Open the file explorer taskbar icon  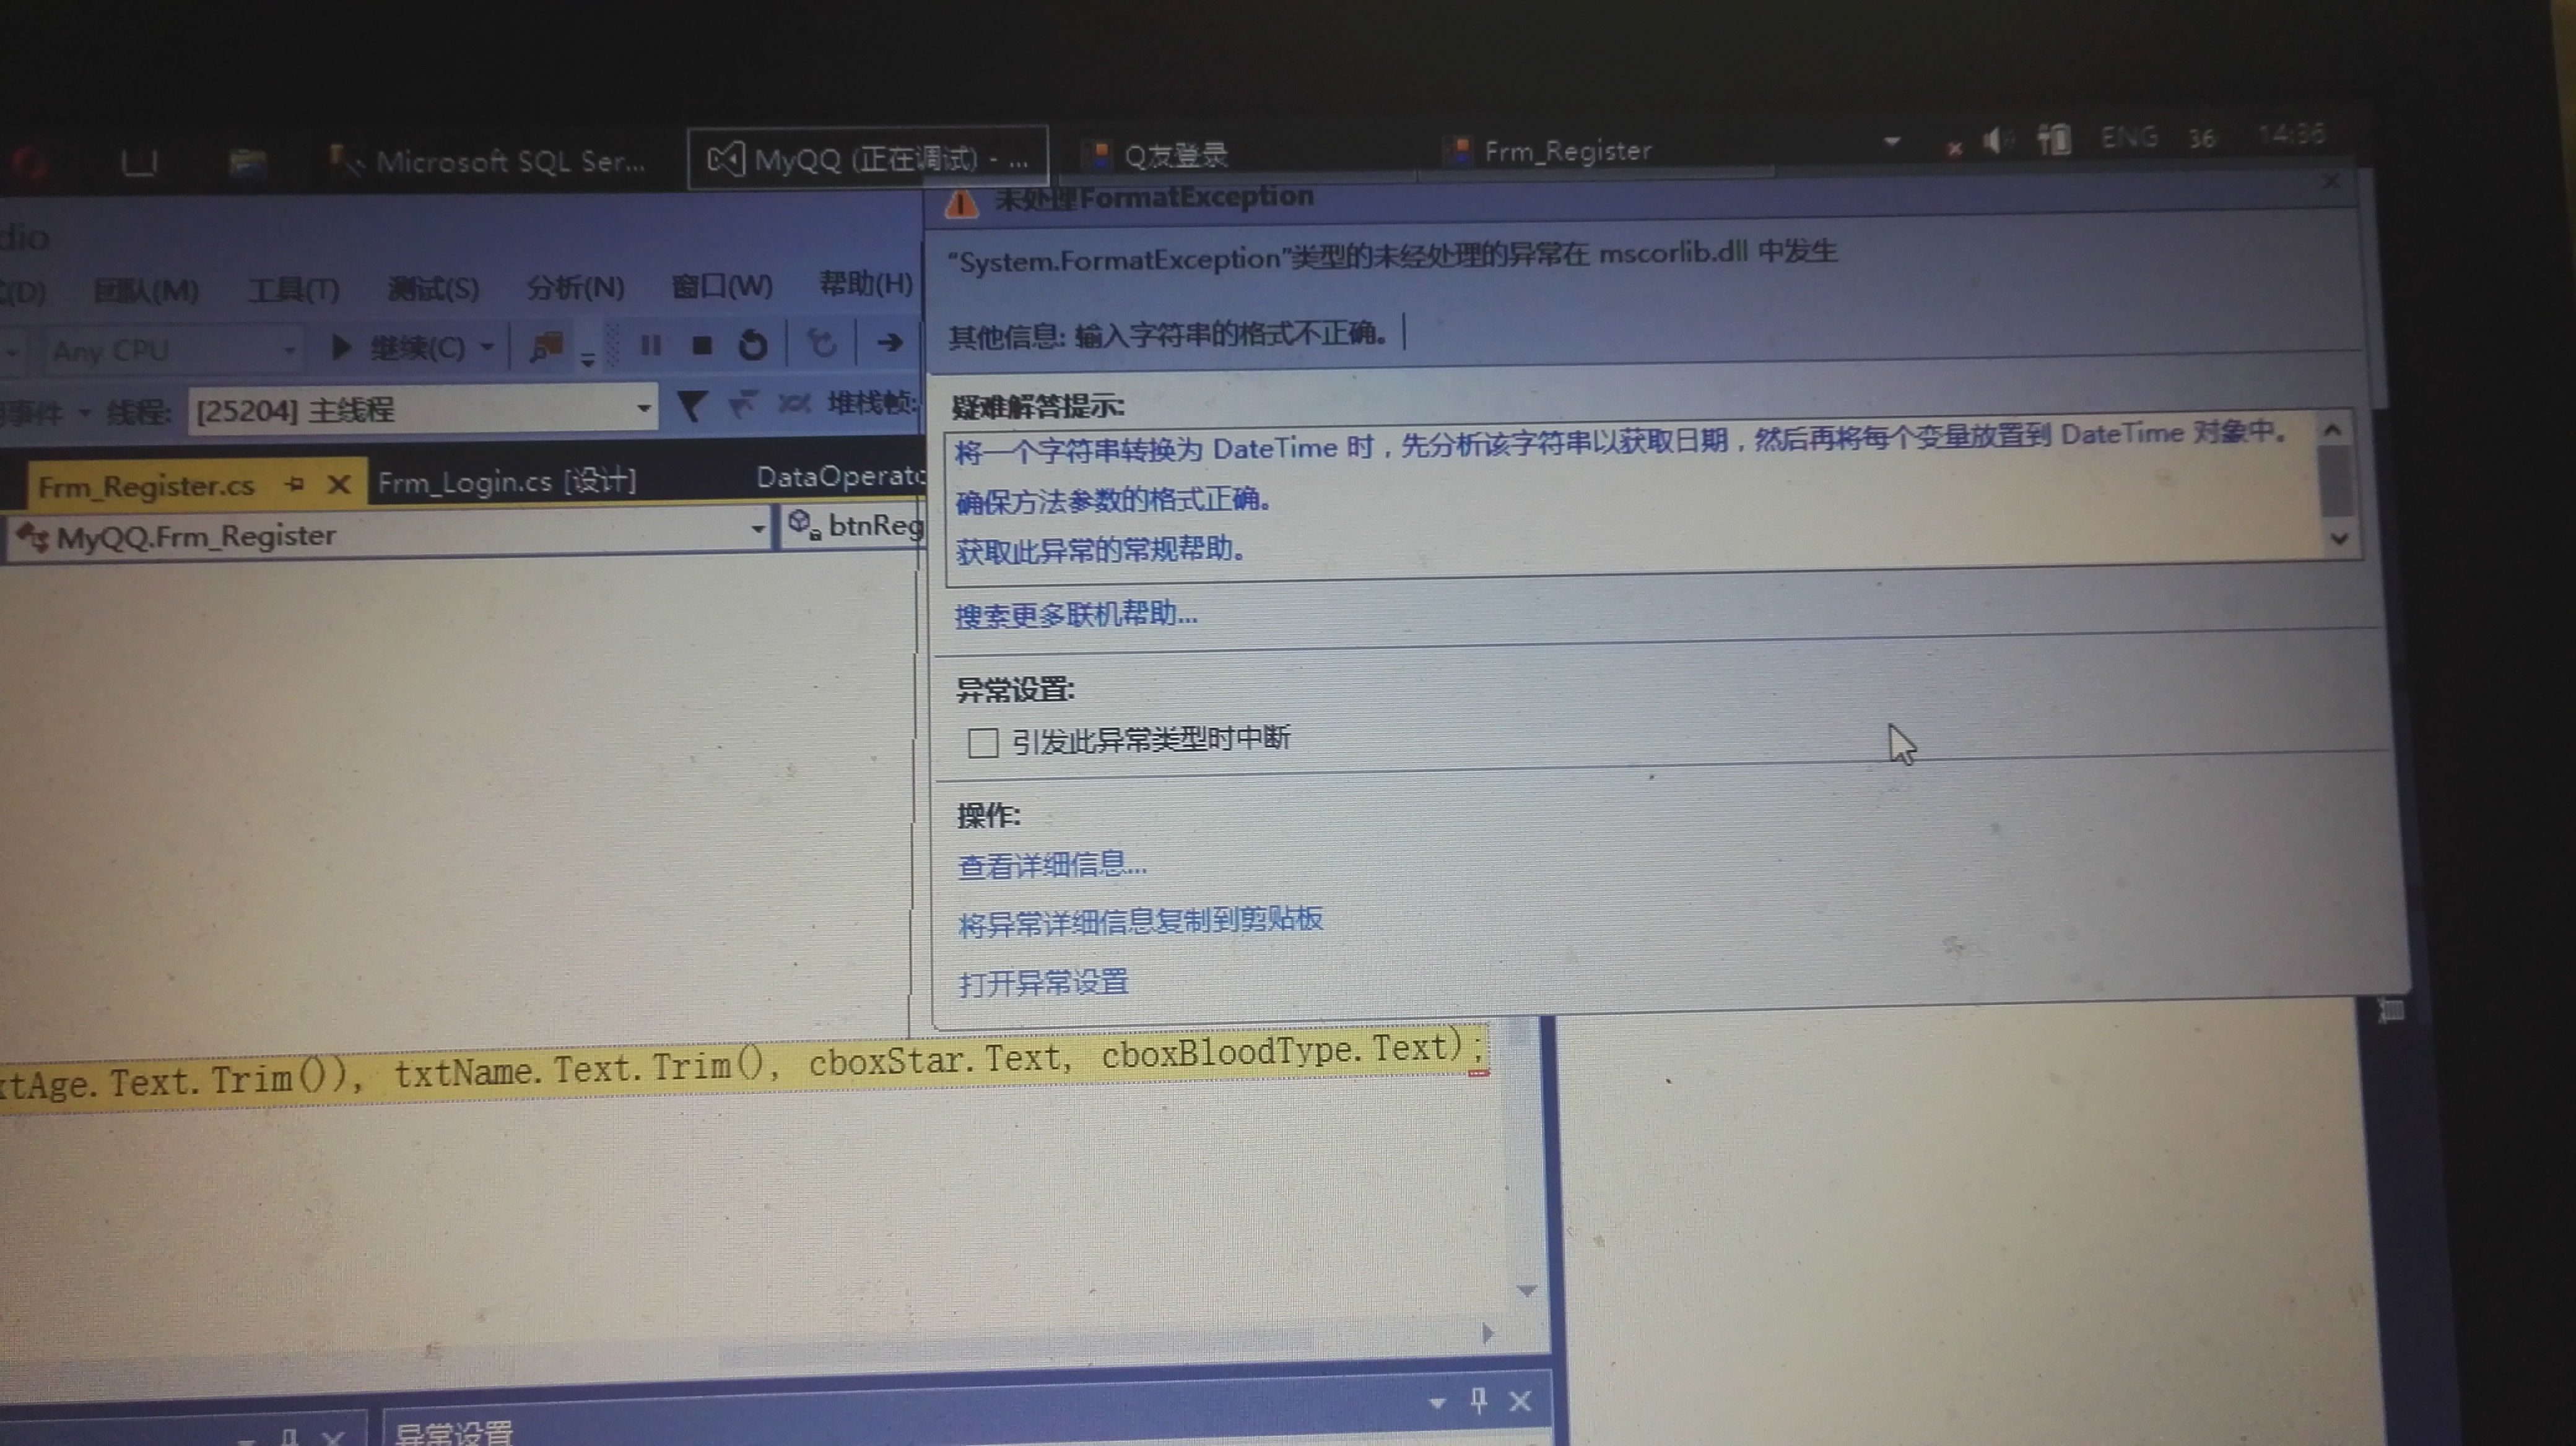247,162
